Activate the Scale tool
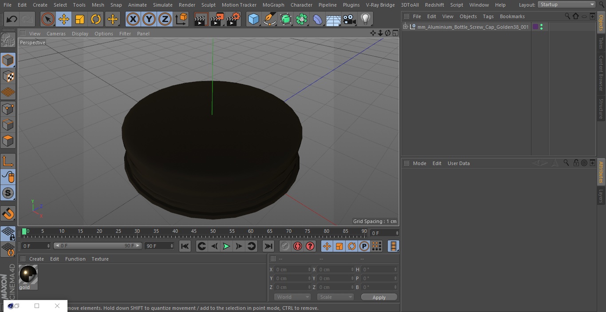Image resolution: width=606 pixels, height=312 pixels. coord(80,19)
